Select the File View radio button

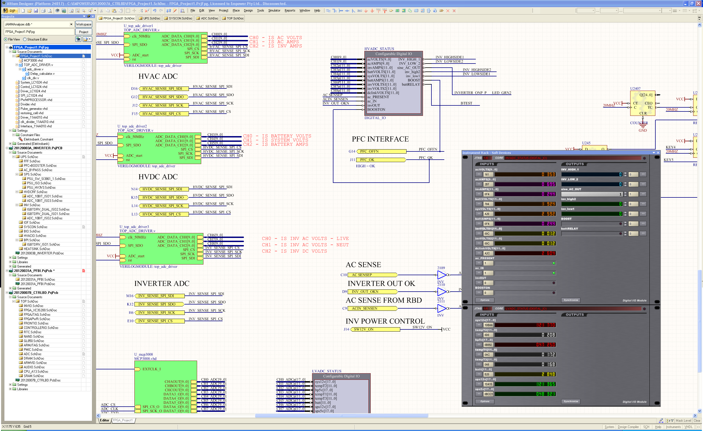tap(5, 39)
